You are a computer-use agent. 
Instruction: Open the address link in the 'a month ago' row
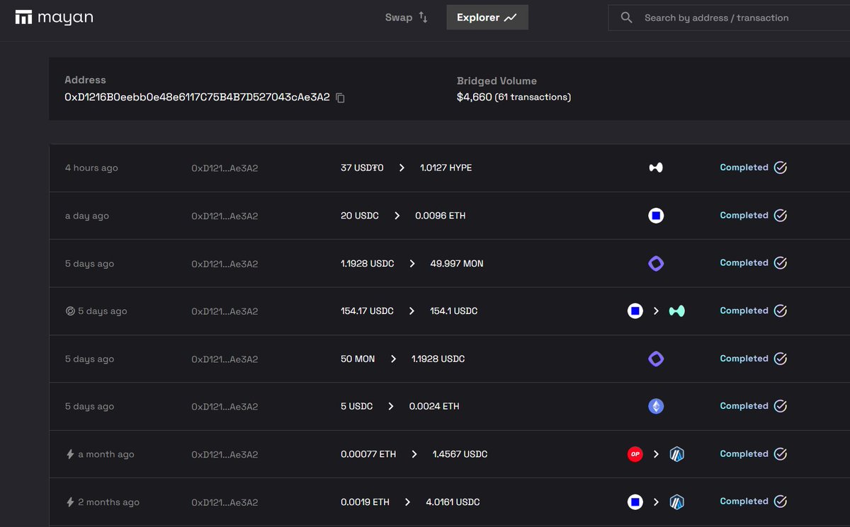pyautogui.click(x=225, y=455)
